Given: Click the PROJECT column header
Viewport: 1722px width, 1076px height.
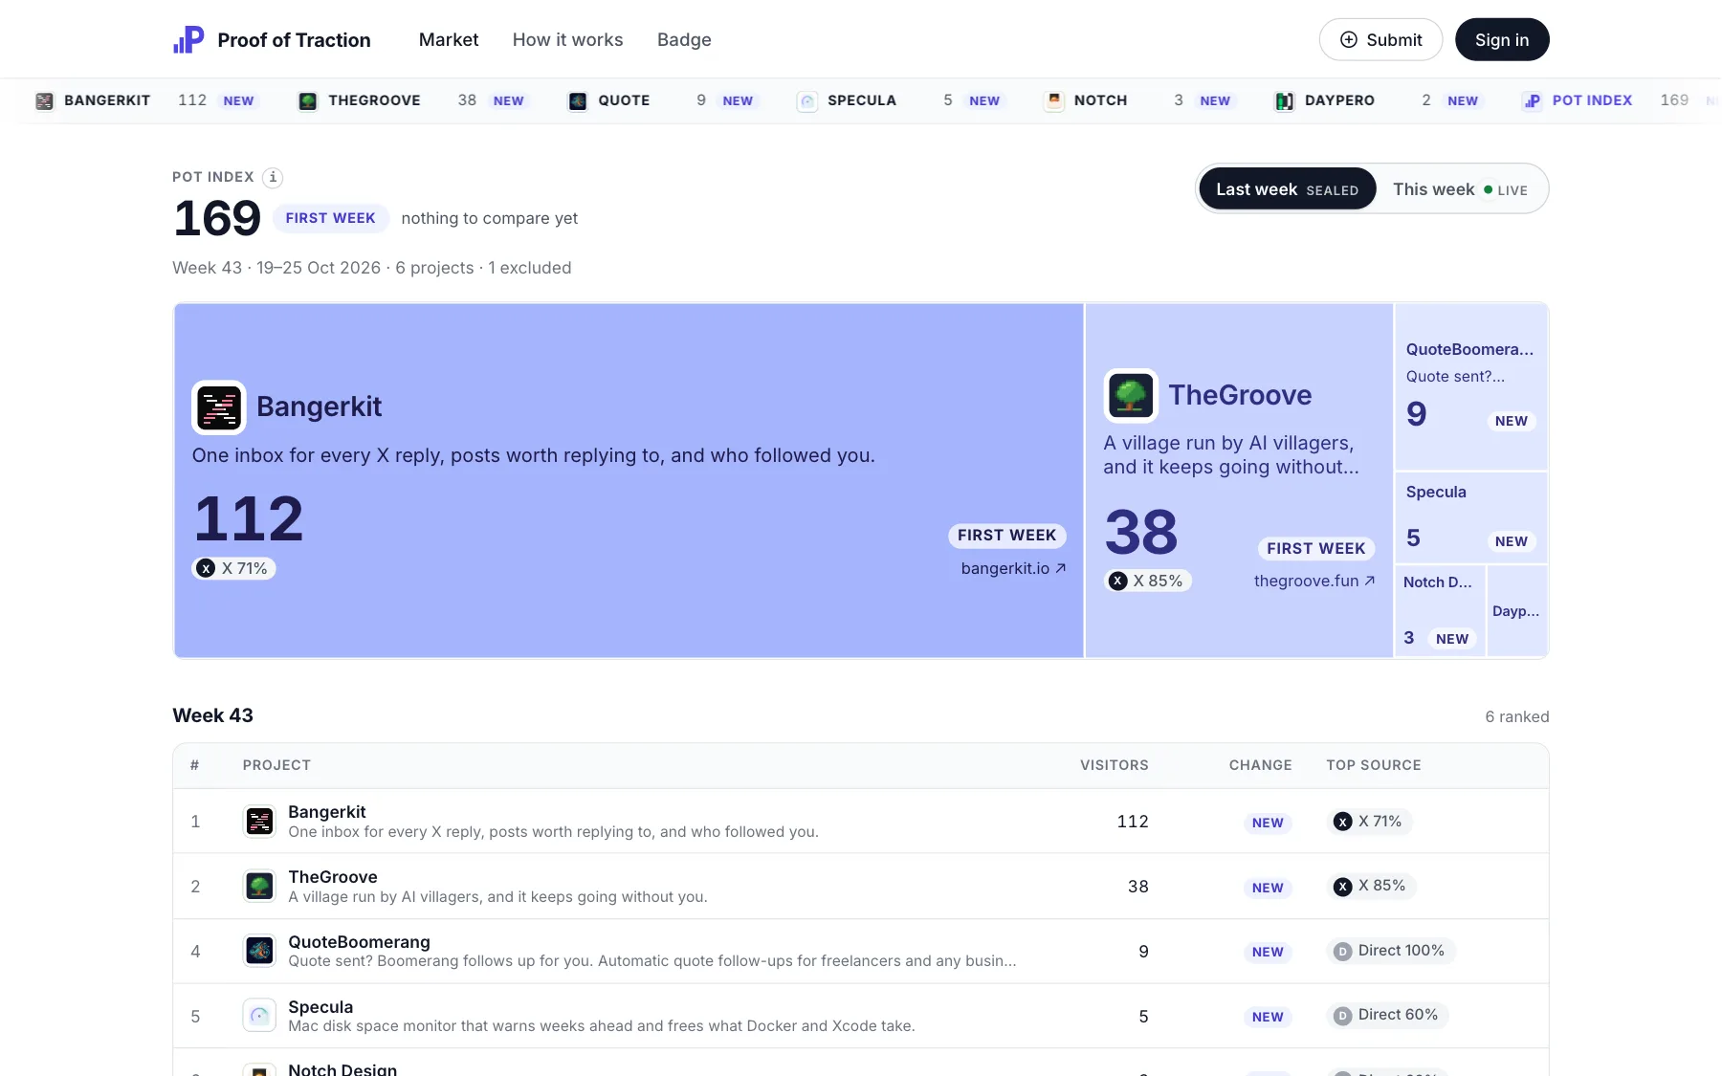Looking at the screenshot, I should (276, 765).
